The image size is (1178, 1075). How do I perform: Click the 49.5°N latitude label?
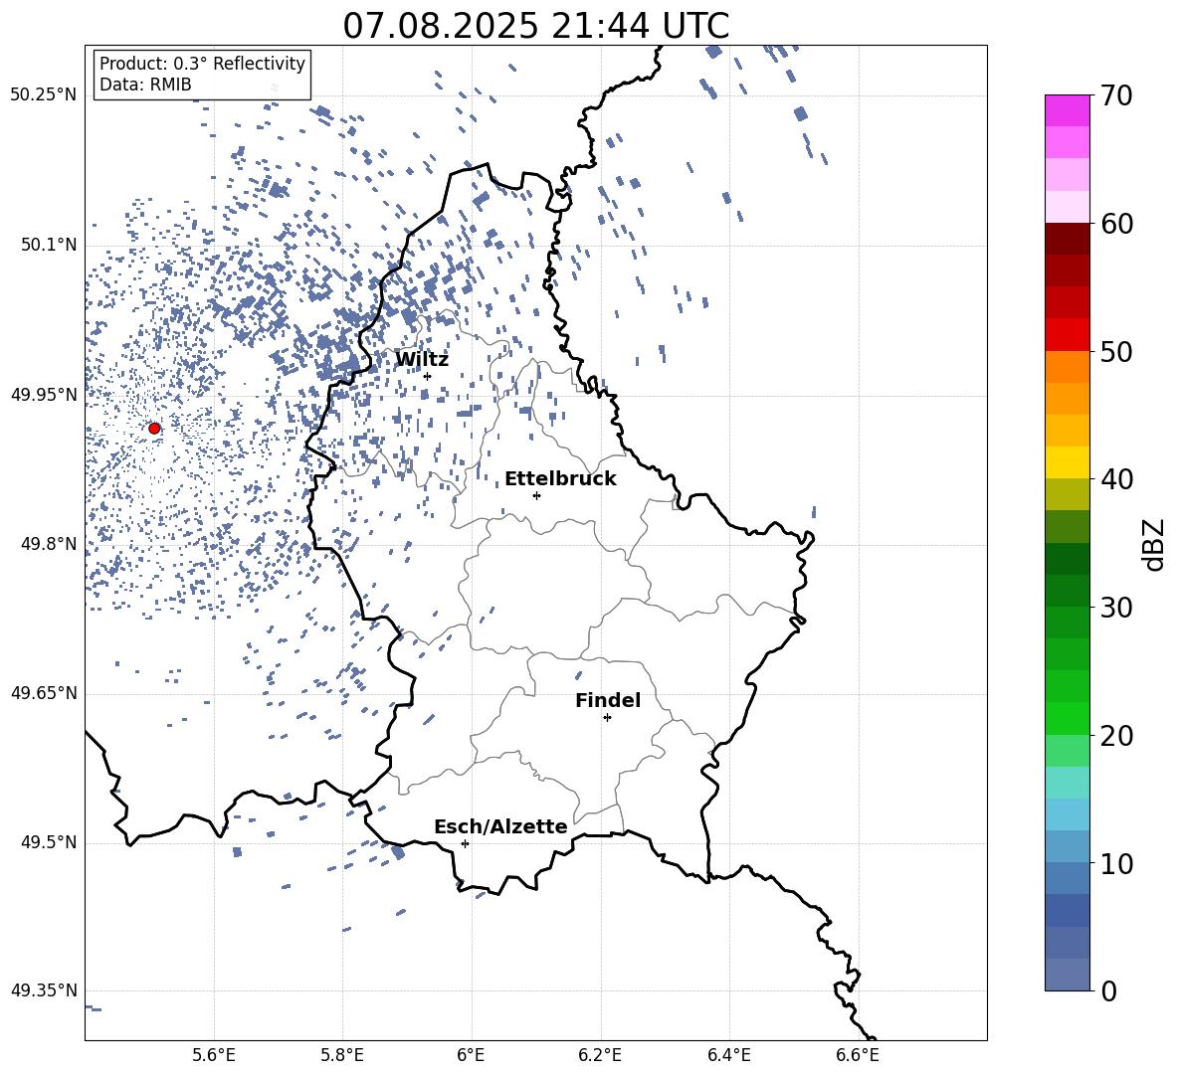pos(49,842)
